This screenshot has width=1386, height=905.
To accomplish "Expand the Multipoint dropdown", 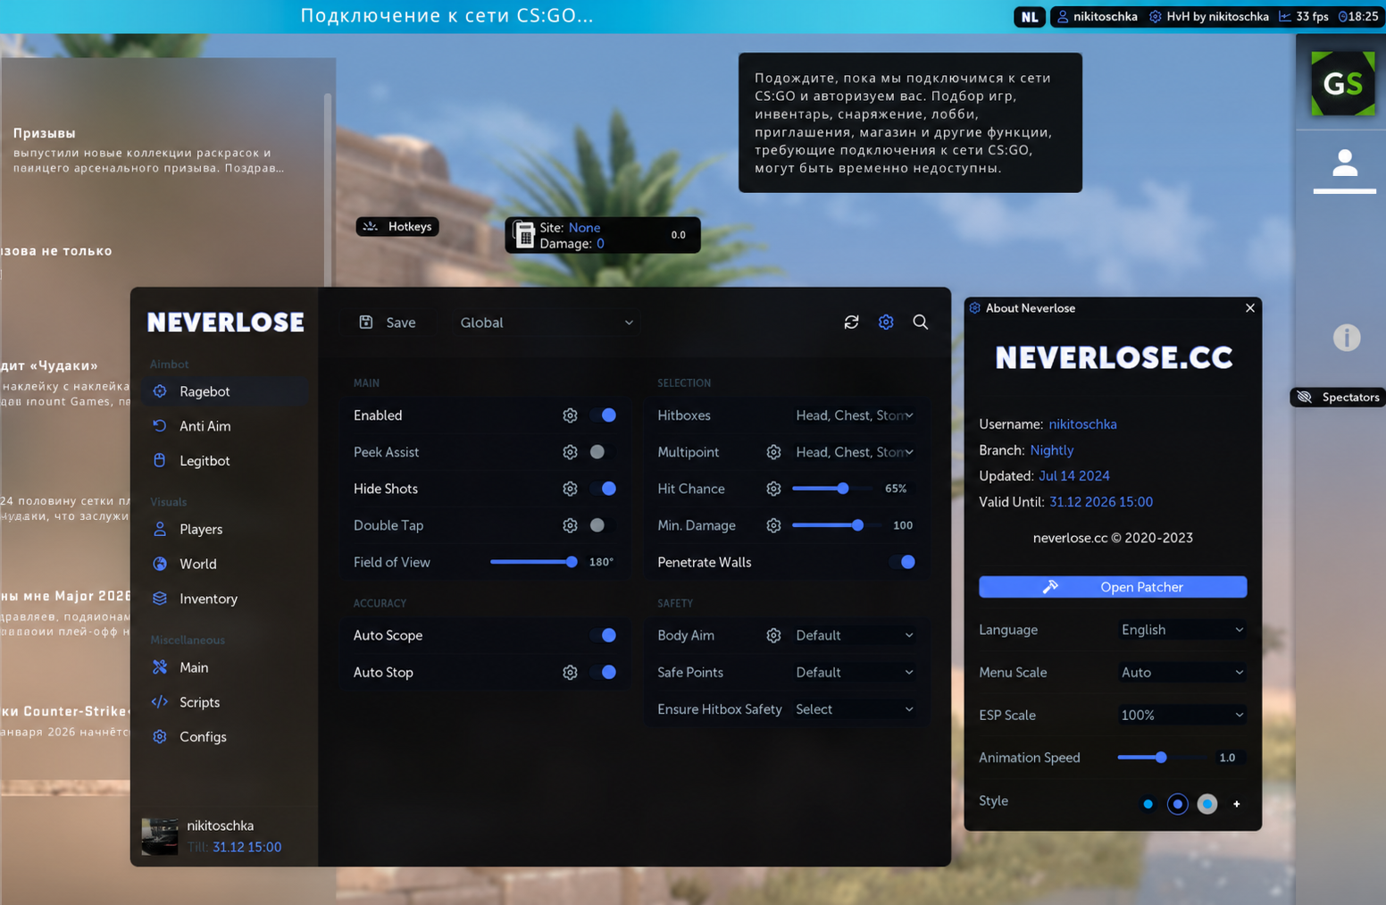I will pos(855,452).
